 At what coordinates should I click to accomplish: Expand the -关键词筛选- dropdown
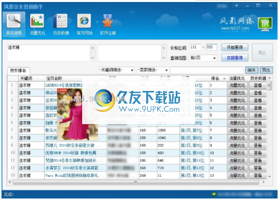(x=132, y=70)
